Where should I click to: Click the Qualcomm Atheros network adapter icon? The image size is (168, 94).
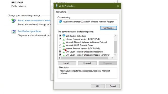(x=60, y=22)
